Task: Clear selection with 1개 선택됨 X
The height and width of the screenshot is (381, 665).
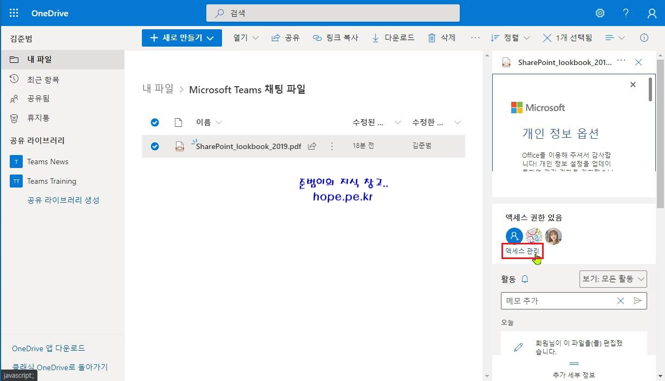Action: (547, 38)
